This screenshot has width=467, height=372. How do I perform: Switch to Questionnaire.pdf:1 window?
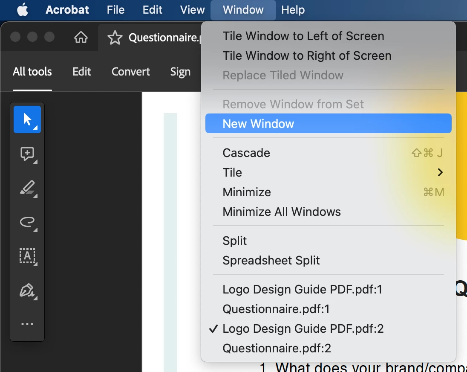click(329, 309)
